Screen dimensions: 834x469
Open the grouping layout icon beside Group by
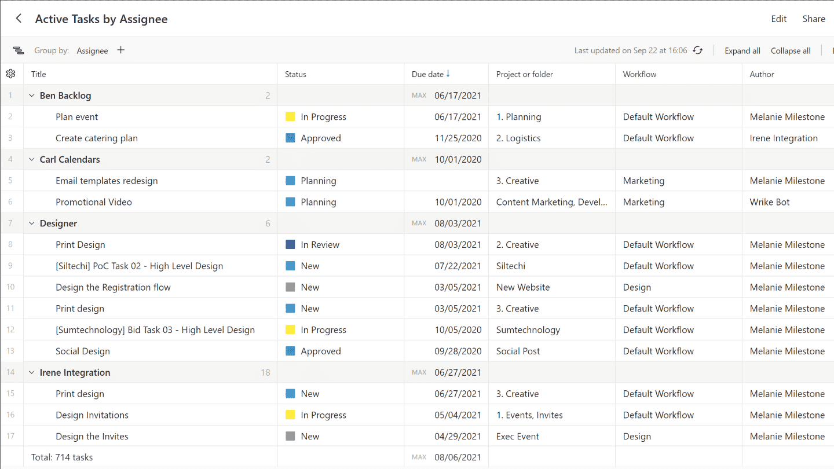(19, 50)
